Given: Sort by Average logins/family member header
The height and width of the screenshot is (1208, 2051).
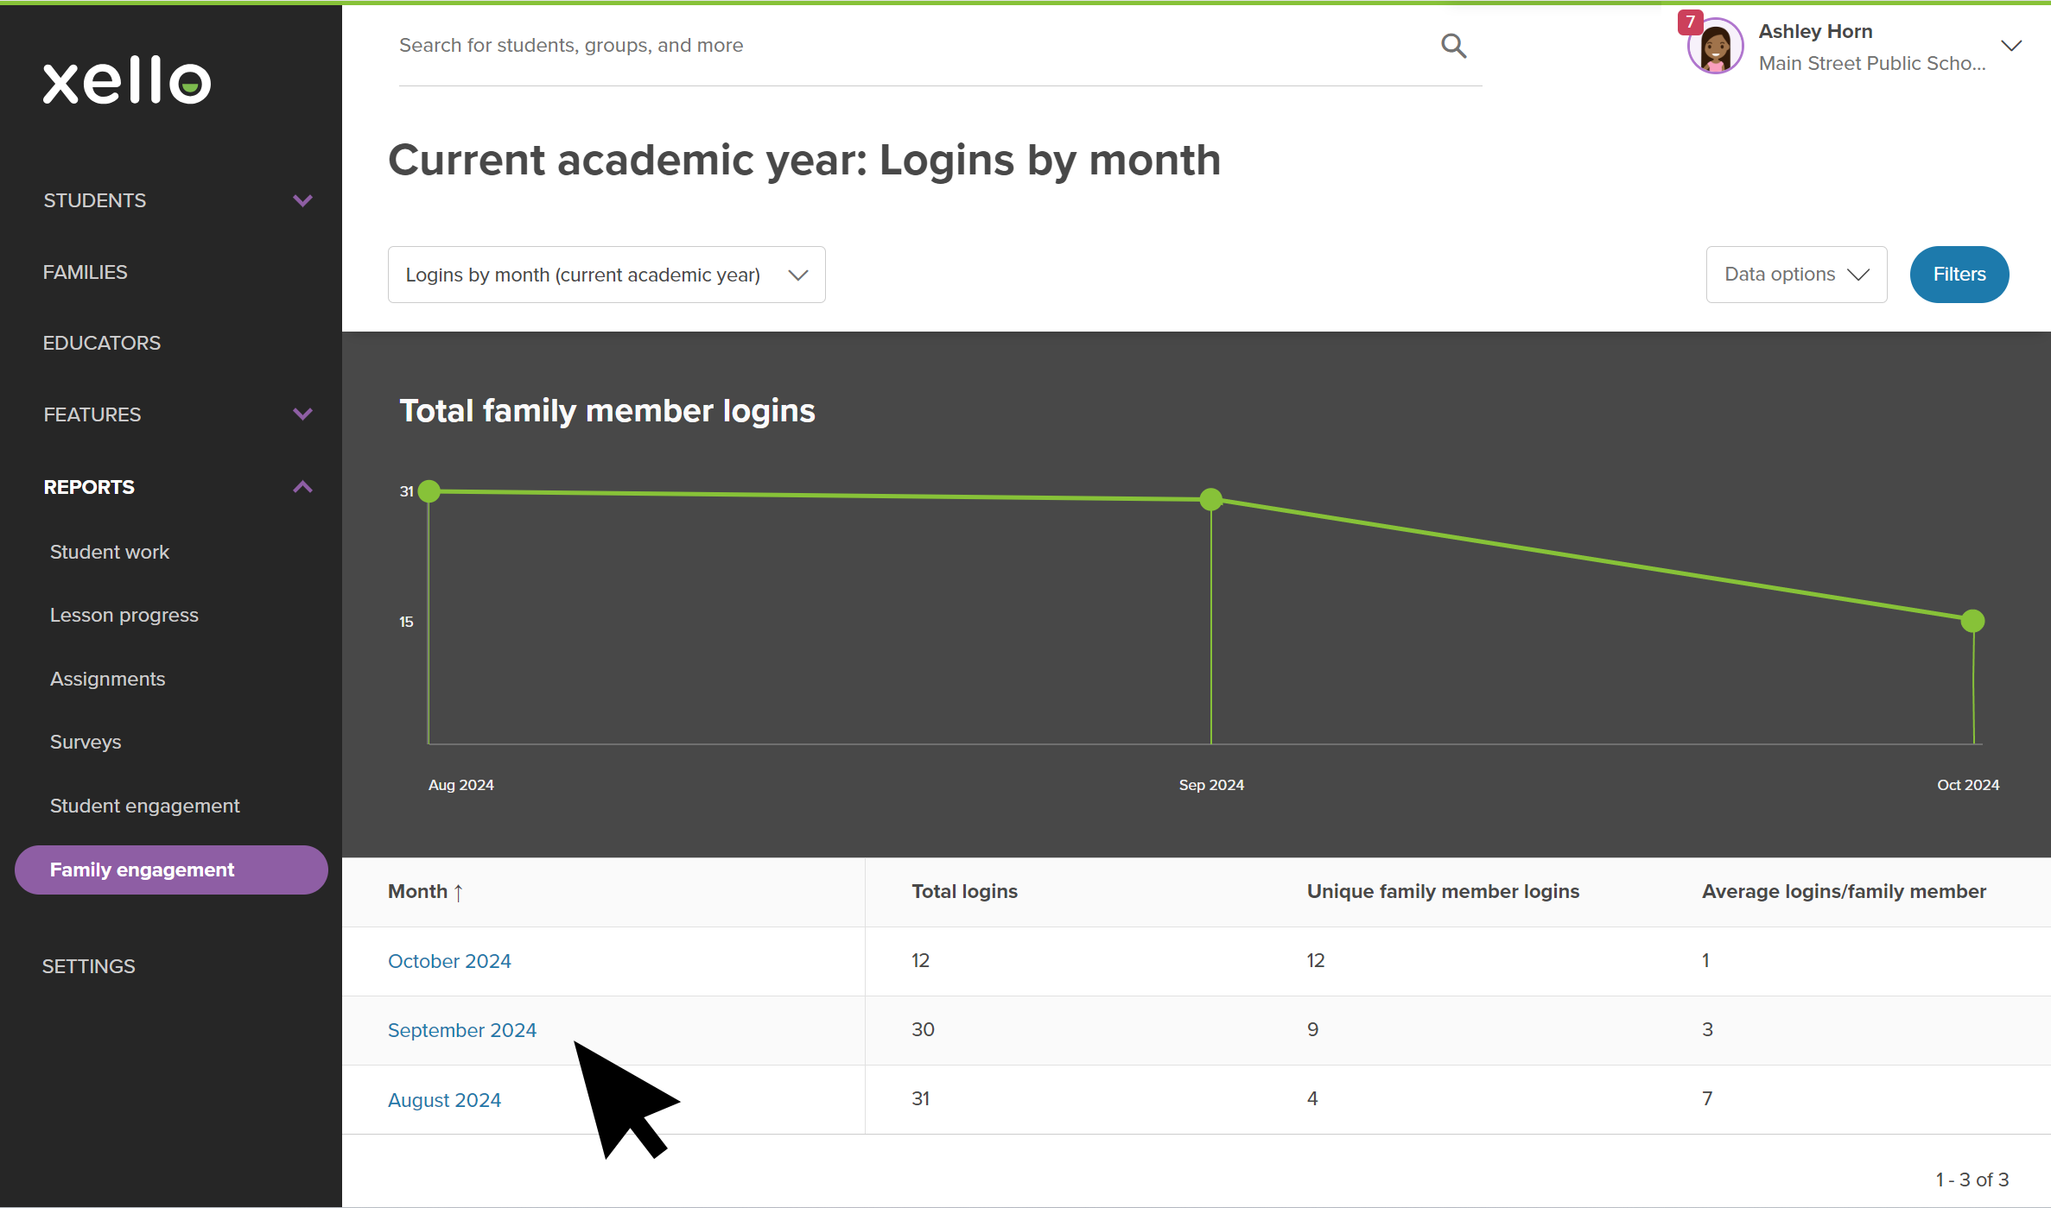Looking at the screenshot, I should pos(1844,891).
